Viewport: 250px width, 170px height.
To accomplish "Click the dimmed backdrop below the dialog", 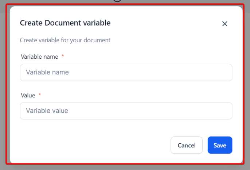I will tap(125, 167).
